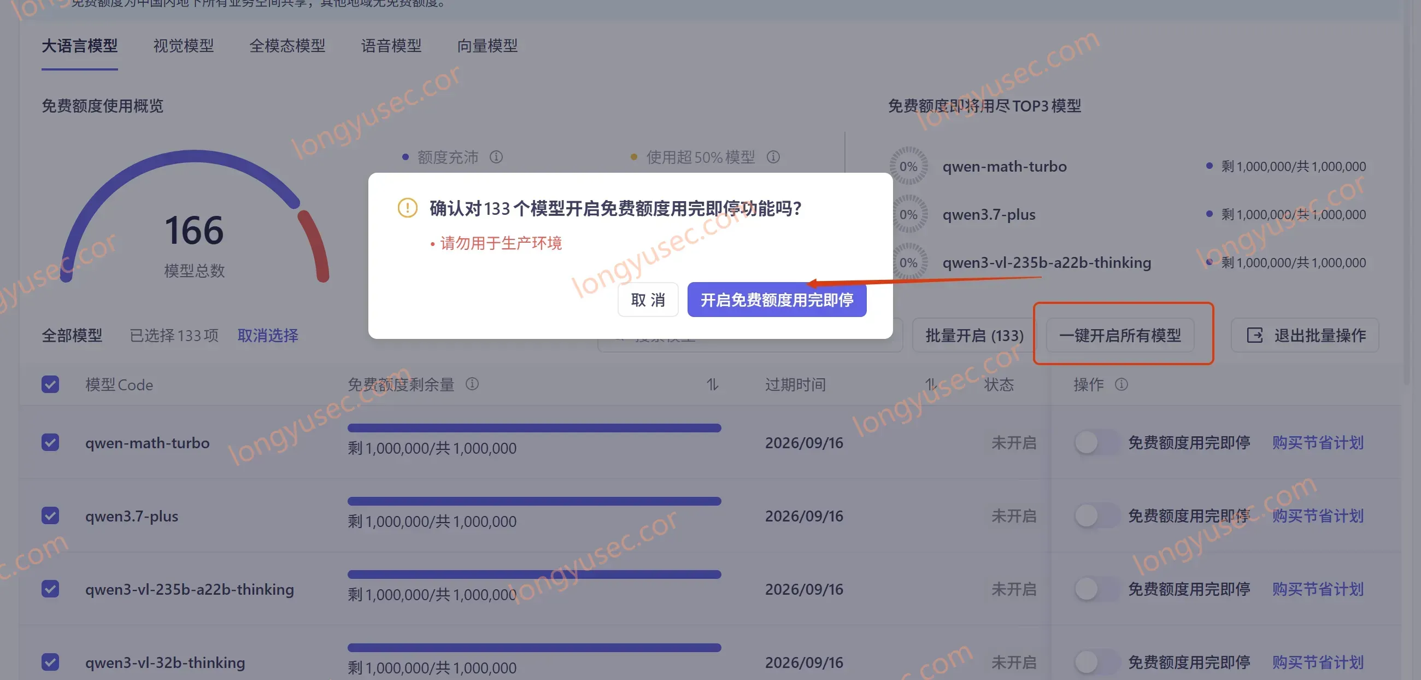Uncheck the qwen3.7-plus row checkbox
This screenshot has width=1421, height=680.
point(50,515)
